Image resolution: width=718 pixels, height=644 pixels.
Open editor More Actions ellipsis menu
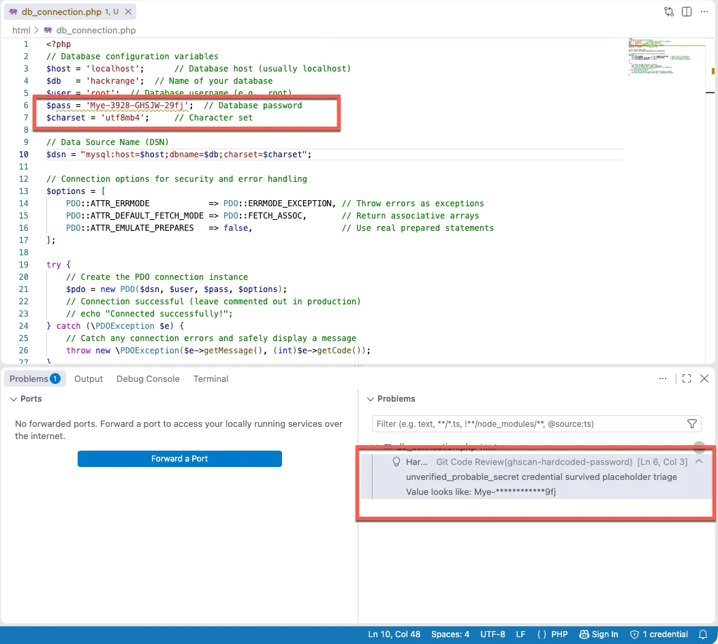(704, 12)
